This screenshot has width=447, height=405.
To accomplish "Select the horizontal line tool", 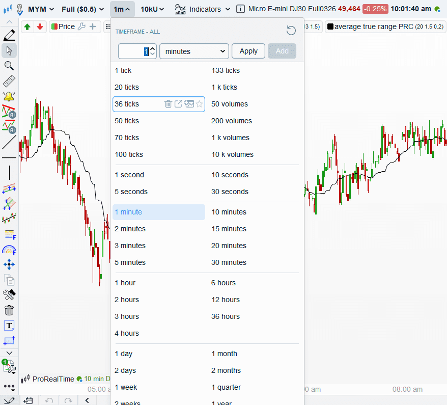I will [x=9, y=157].
